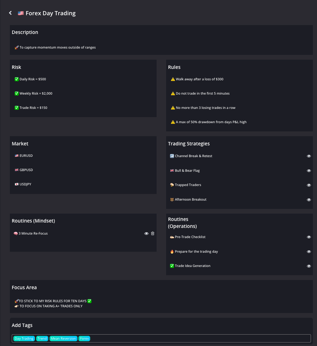Viewport: 317px width, 346px height.
Task: Click the back arrow beside Forex Day Trading
Action: pyautogui.click(x=10, y=13)
